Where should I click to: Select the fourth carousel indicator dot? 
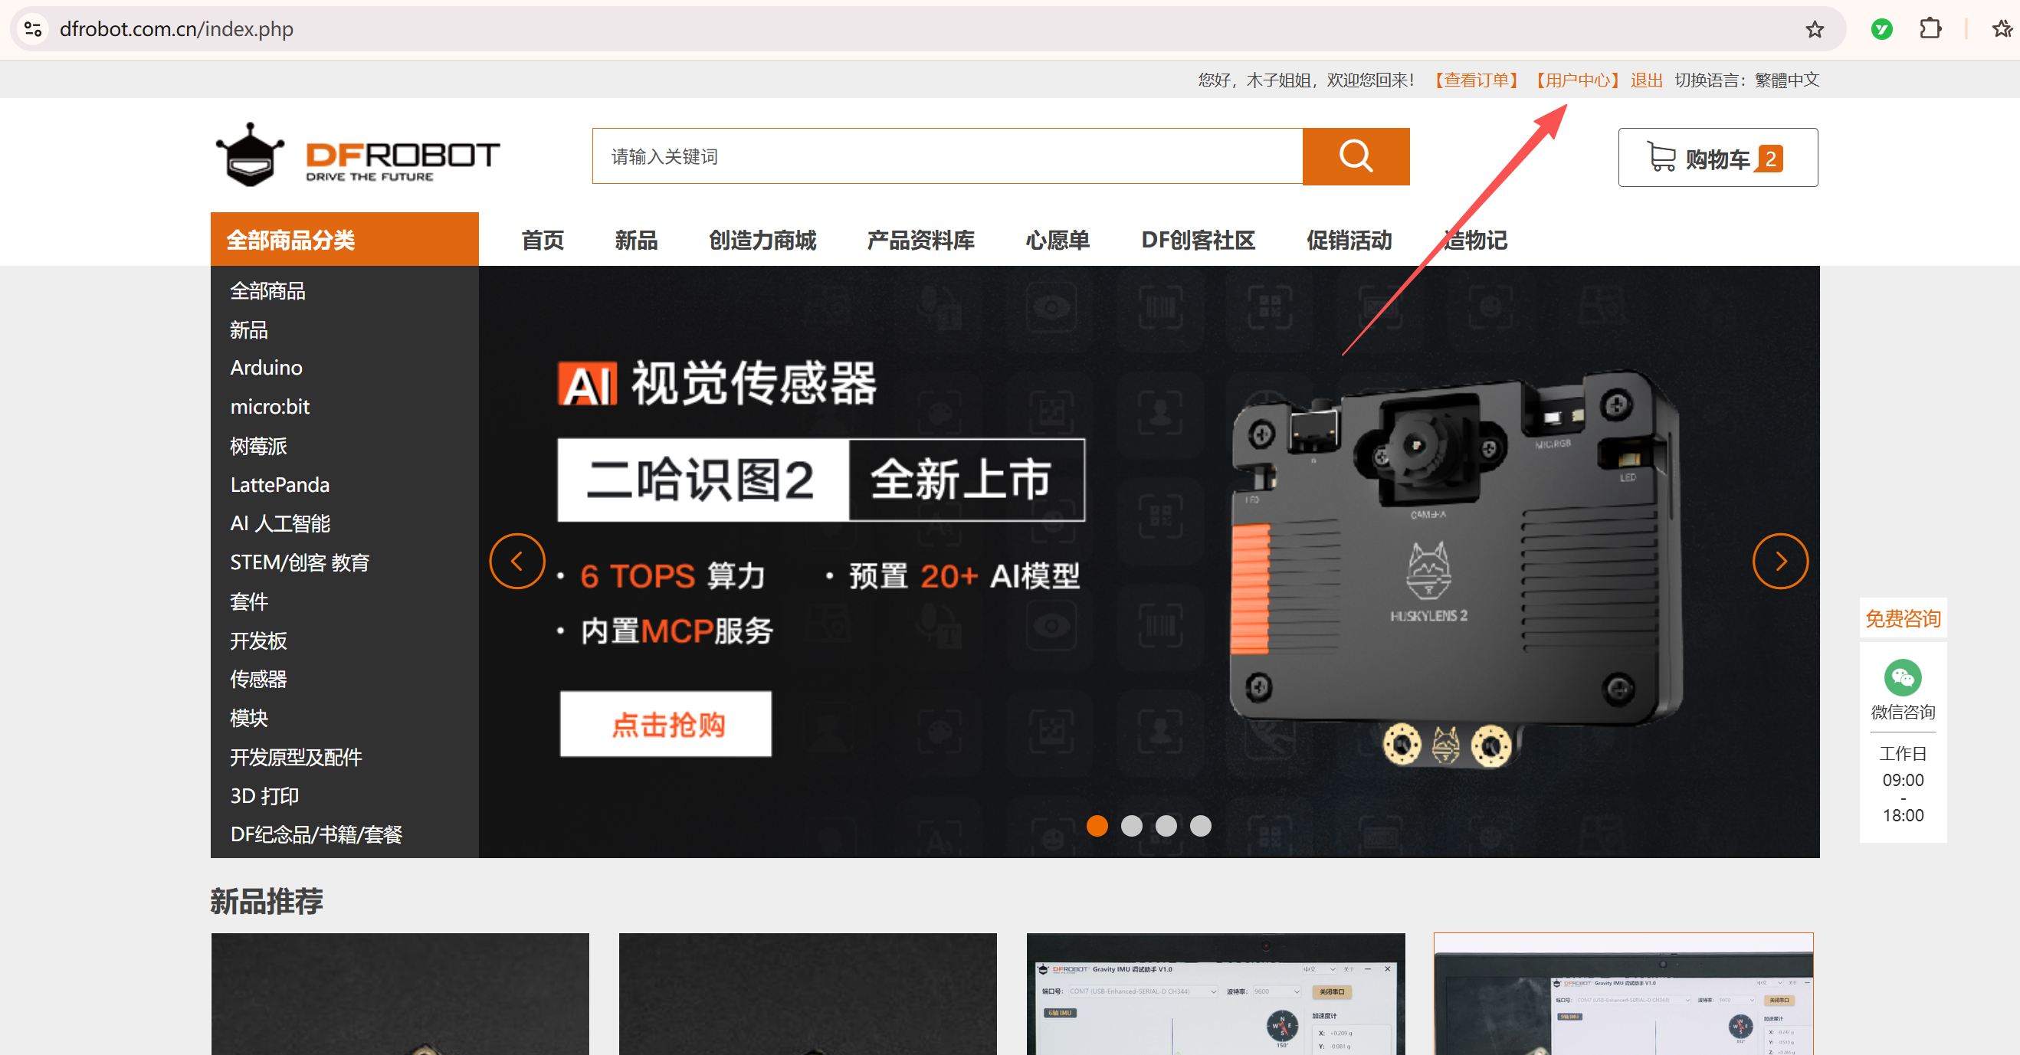pos(1201,825)
